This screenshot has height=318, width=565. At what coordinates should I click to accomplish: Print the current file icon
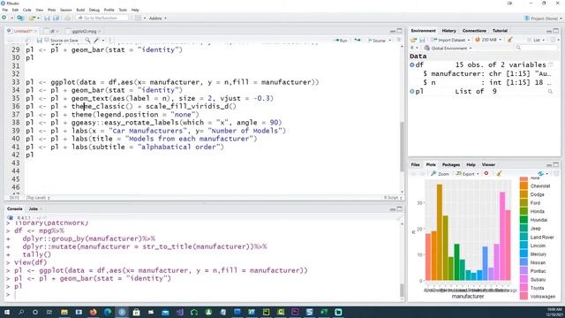point(67,18)
